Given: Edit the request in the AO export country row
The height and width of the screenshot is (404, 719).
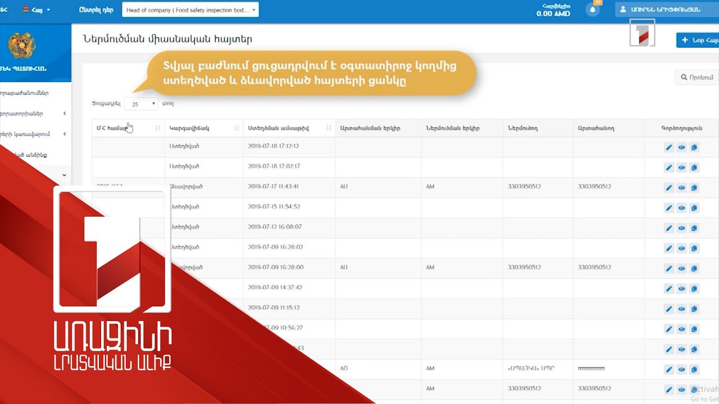Looking at the screenshot, I should pyautogui.click(x=668, y=370).
